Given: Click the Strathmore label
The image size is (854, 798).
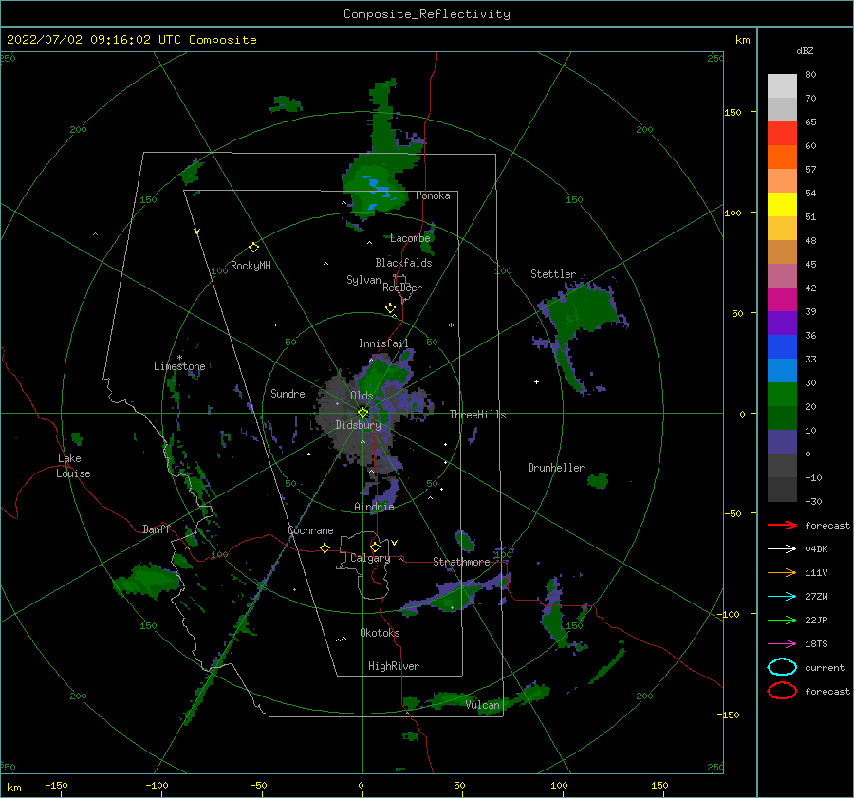Looking at the screenshot, I should 461,562.
